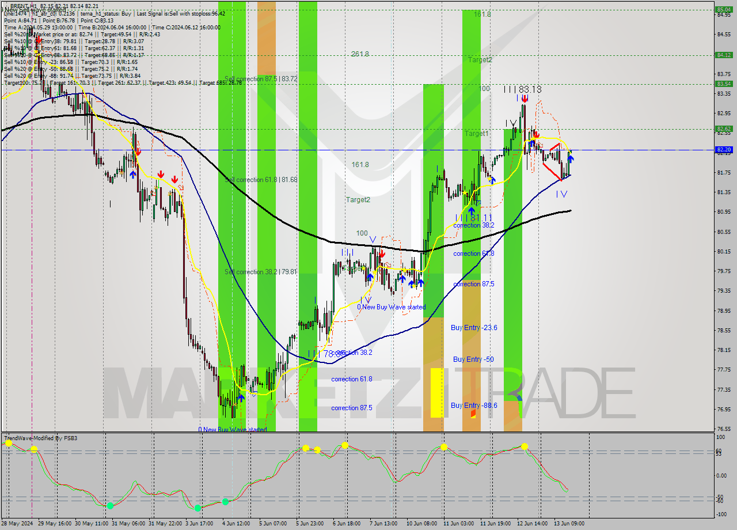Select the 'III 81.11' wave label

475,218
